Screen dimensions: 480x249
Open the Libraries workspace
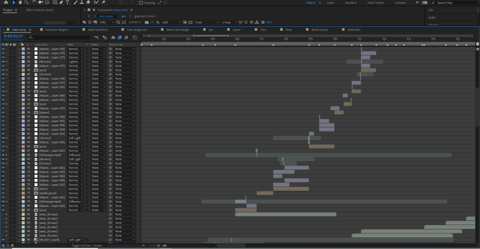400,3
